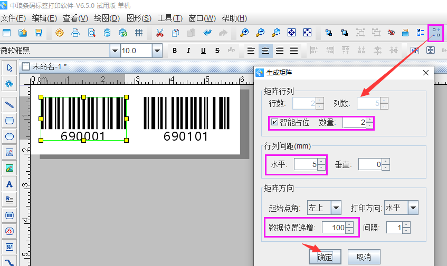The width and height of the screenshot is (447, 266).
Task: Expand 打印方向 dropdown
Action: [x=413, y=208]
